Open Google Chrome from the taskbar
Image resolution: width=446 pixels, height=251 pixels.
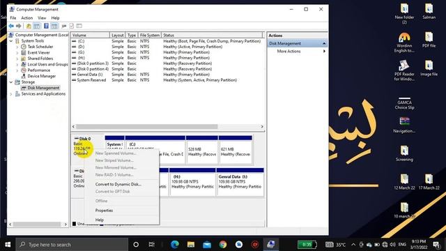(x=223, y=245)
